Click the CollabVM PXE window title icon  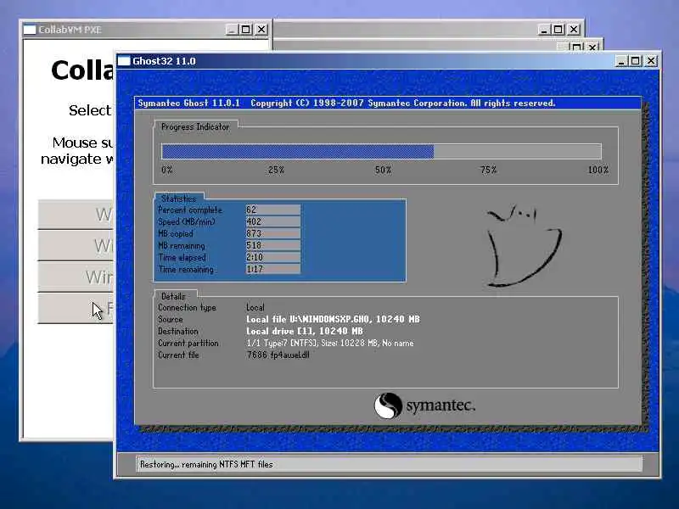tap(30, 30)
